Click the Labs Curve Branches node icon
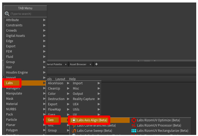 point(74,126)
